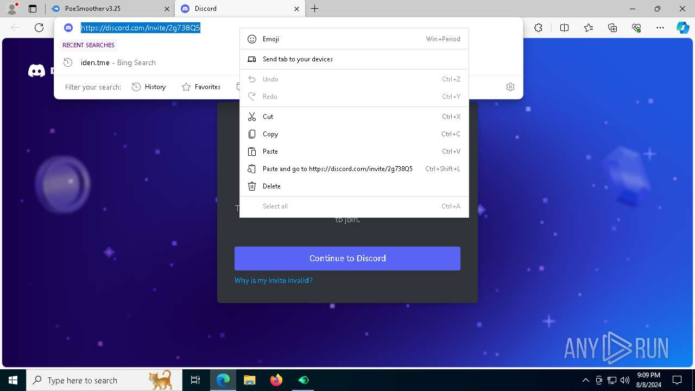Open the green PoeSmoother taskbar app

pyautogui.click(x=303, y=380)
